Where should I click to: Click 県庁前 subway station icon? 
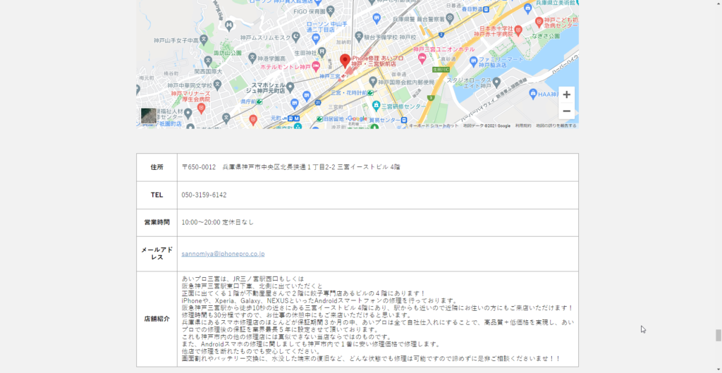coord(259,101)
